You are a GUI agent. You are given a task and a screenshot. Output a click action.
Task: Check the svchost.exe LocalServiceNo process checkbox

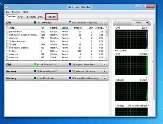click(7, 35)
